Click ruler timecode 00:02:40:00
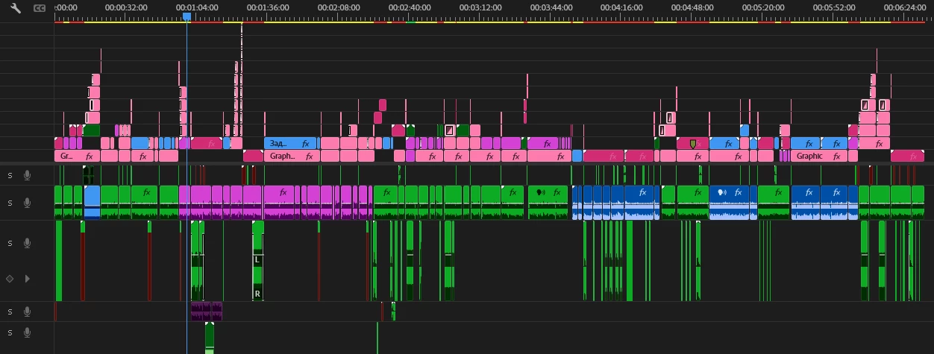 click(x=410, y=7)
